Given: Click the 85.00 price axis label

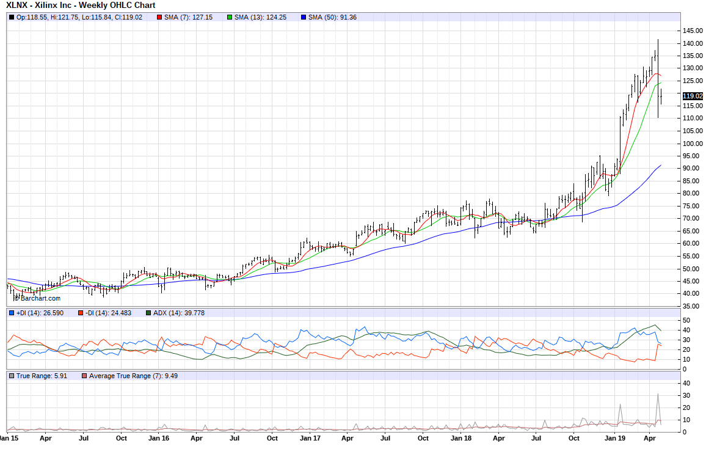Looking at the screenshot, I should [691, 181].
